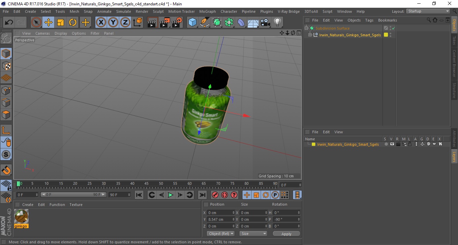Click the end frame 90 F stepper

click(x=128, y=195)
